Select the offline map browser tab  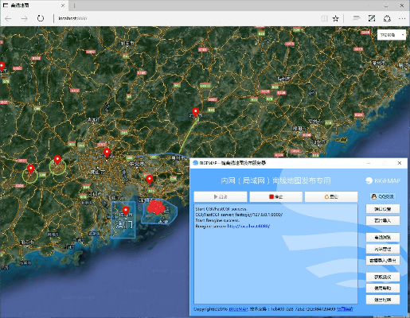tap(34, 6)
